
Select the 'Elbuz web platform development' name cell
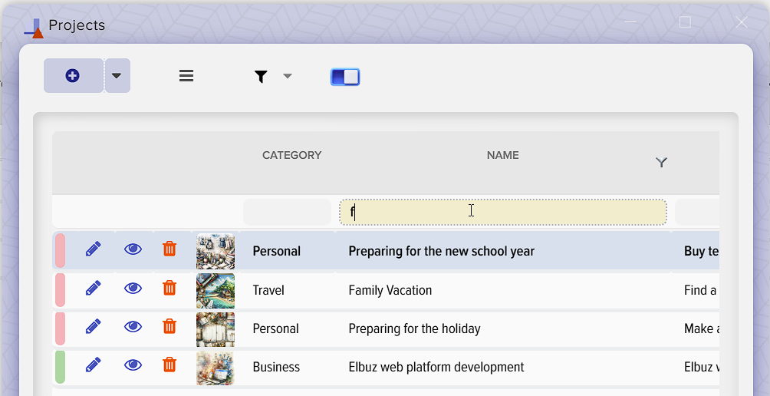(436, 367)
